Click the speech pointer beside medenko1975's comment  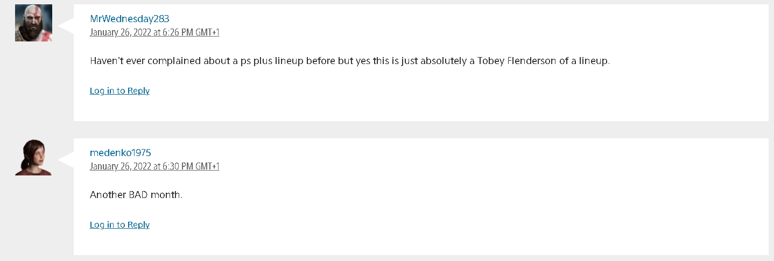tap(66, 159)
